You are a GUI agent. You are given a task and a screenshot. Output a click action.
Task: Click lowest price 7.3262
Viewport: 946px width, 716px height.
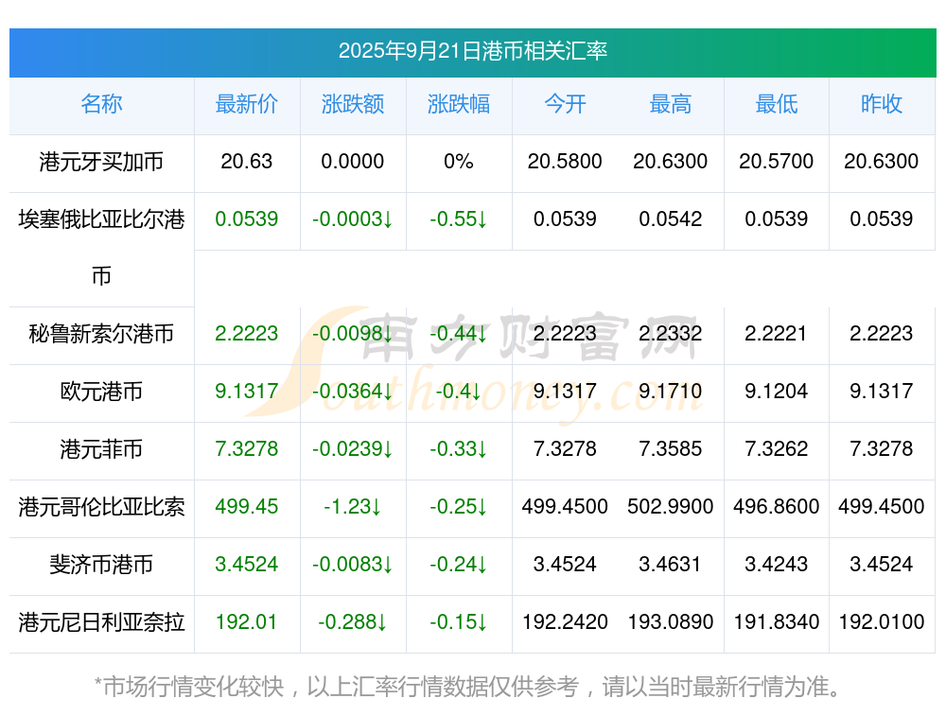click(x=776, y=448)
